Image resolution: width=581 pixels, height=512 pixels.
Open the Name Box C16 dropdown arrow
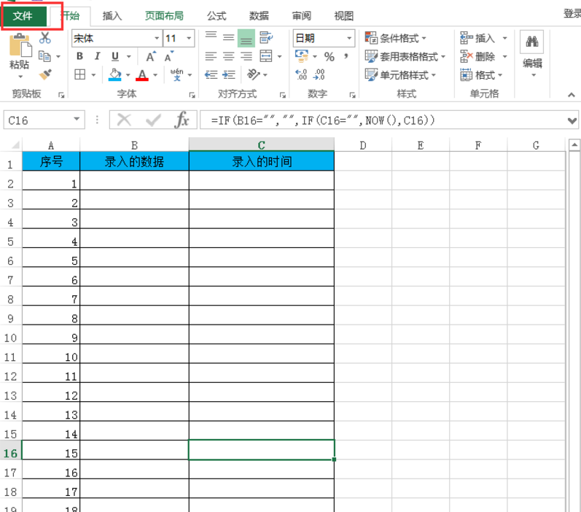(77, 120)
